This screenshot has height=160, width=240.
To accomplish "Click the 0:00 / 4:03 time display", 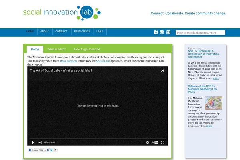I will (x=50, y=142).
